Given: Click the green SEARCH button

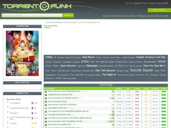Looking at the screenshot, I should point(68,15).
